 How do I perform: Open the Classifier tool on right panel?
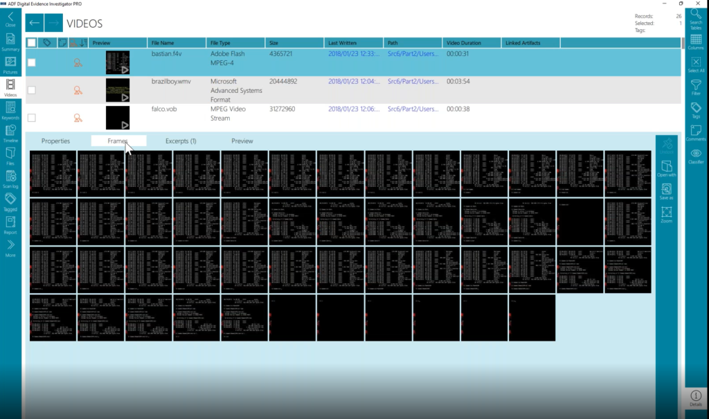[x=696, y=156]
